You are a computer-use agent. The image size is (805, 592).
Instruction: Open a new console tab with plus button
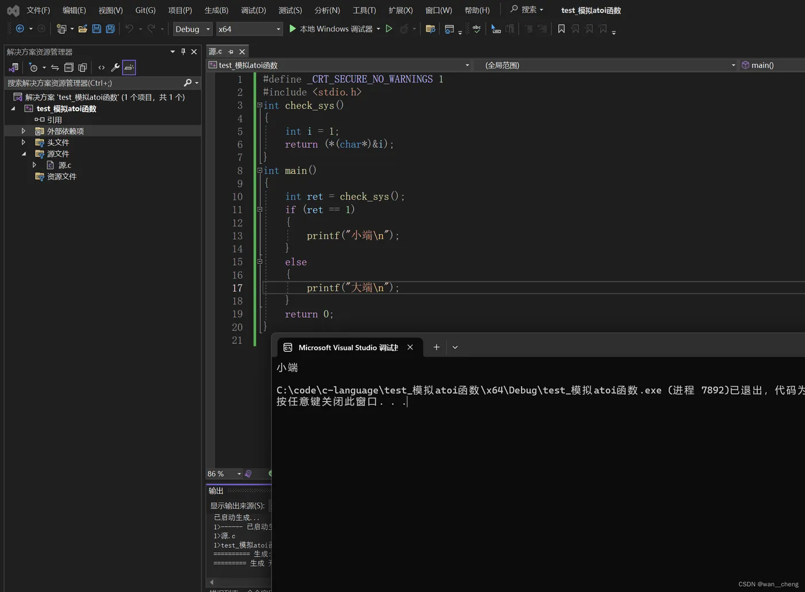click(436, 347)
